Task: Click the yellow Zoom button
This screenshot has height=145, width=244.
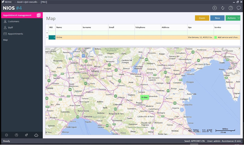Action: tap(202, 18)
